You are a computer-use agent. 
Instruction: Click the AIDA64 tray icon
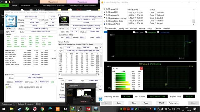128,109
